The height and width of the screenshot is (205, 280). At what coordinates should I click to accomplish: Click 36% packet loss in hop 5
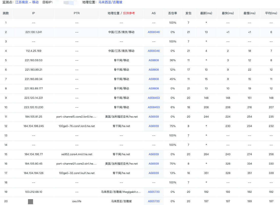coord(173,60)
